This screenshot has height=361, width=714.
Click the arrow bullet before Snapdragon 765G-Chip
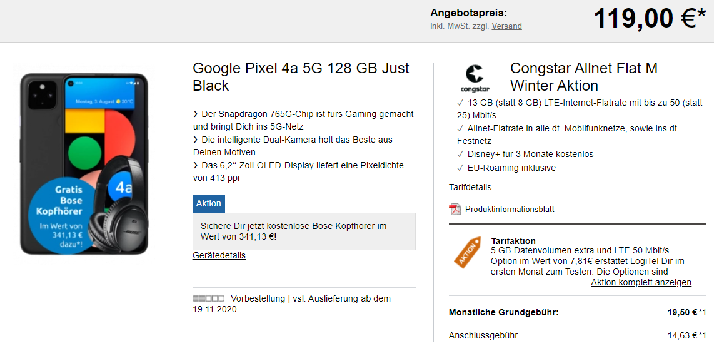[x=196, y=114]
